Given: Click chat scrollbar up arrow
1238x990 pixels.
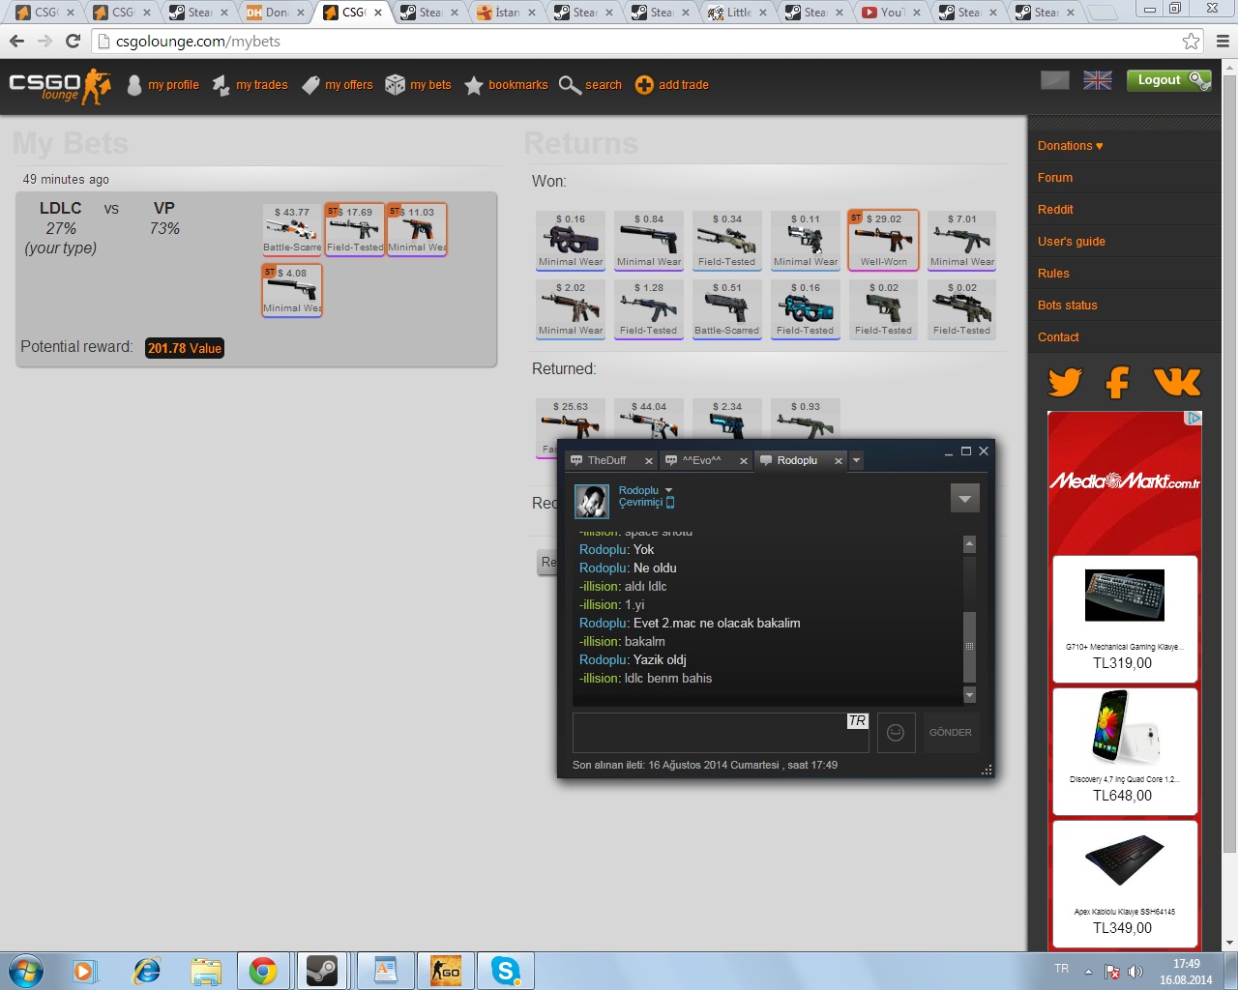Looking at the screenshot, I should pos(969,544).
